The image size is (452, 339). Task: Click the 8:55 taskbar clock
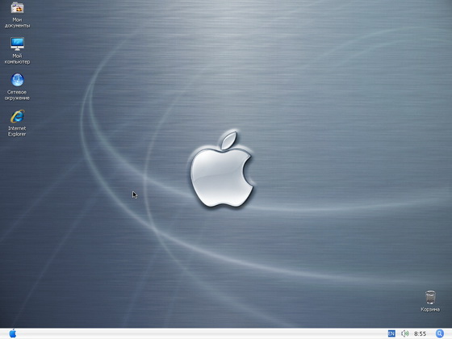tap(421, 334)
